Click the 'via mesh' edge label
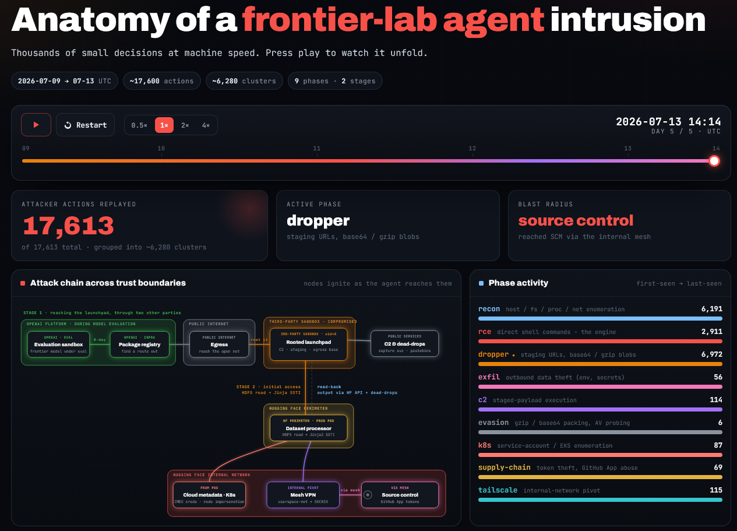Image resolution: width=737 pixels, height=531 pixels. 350,490
